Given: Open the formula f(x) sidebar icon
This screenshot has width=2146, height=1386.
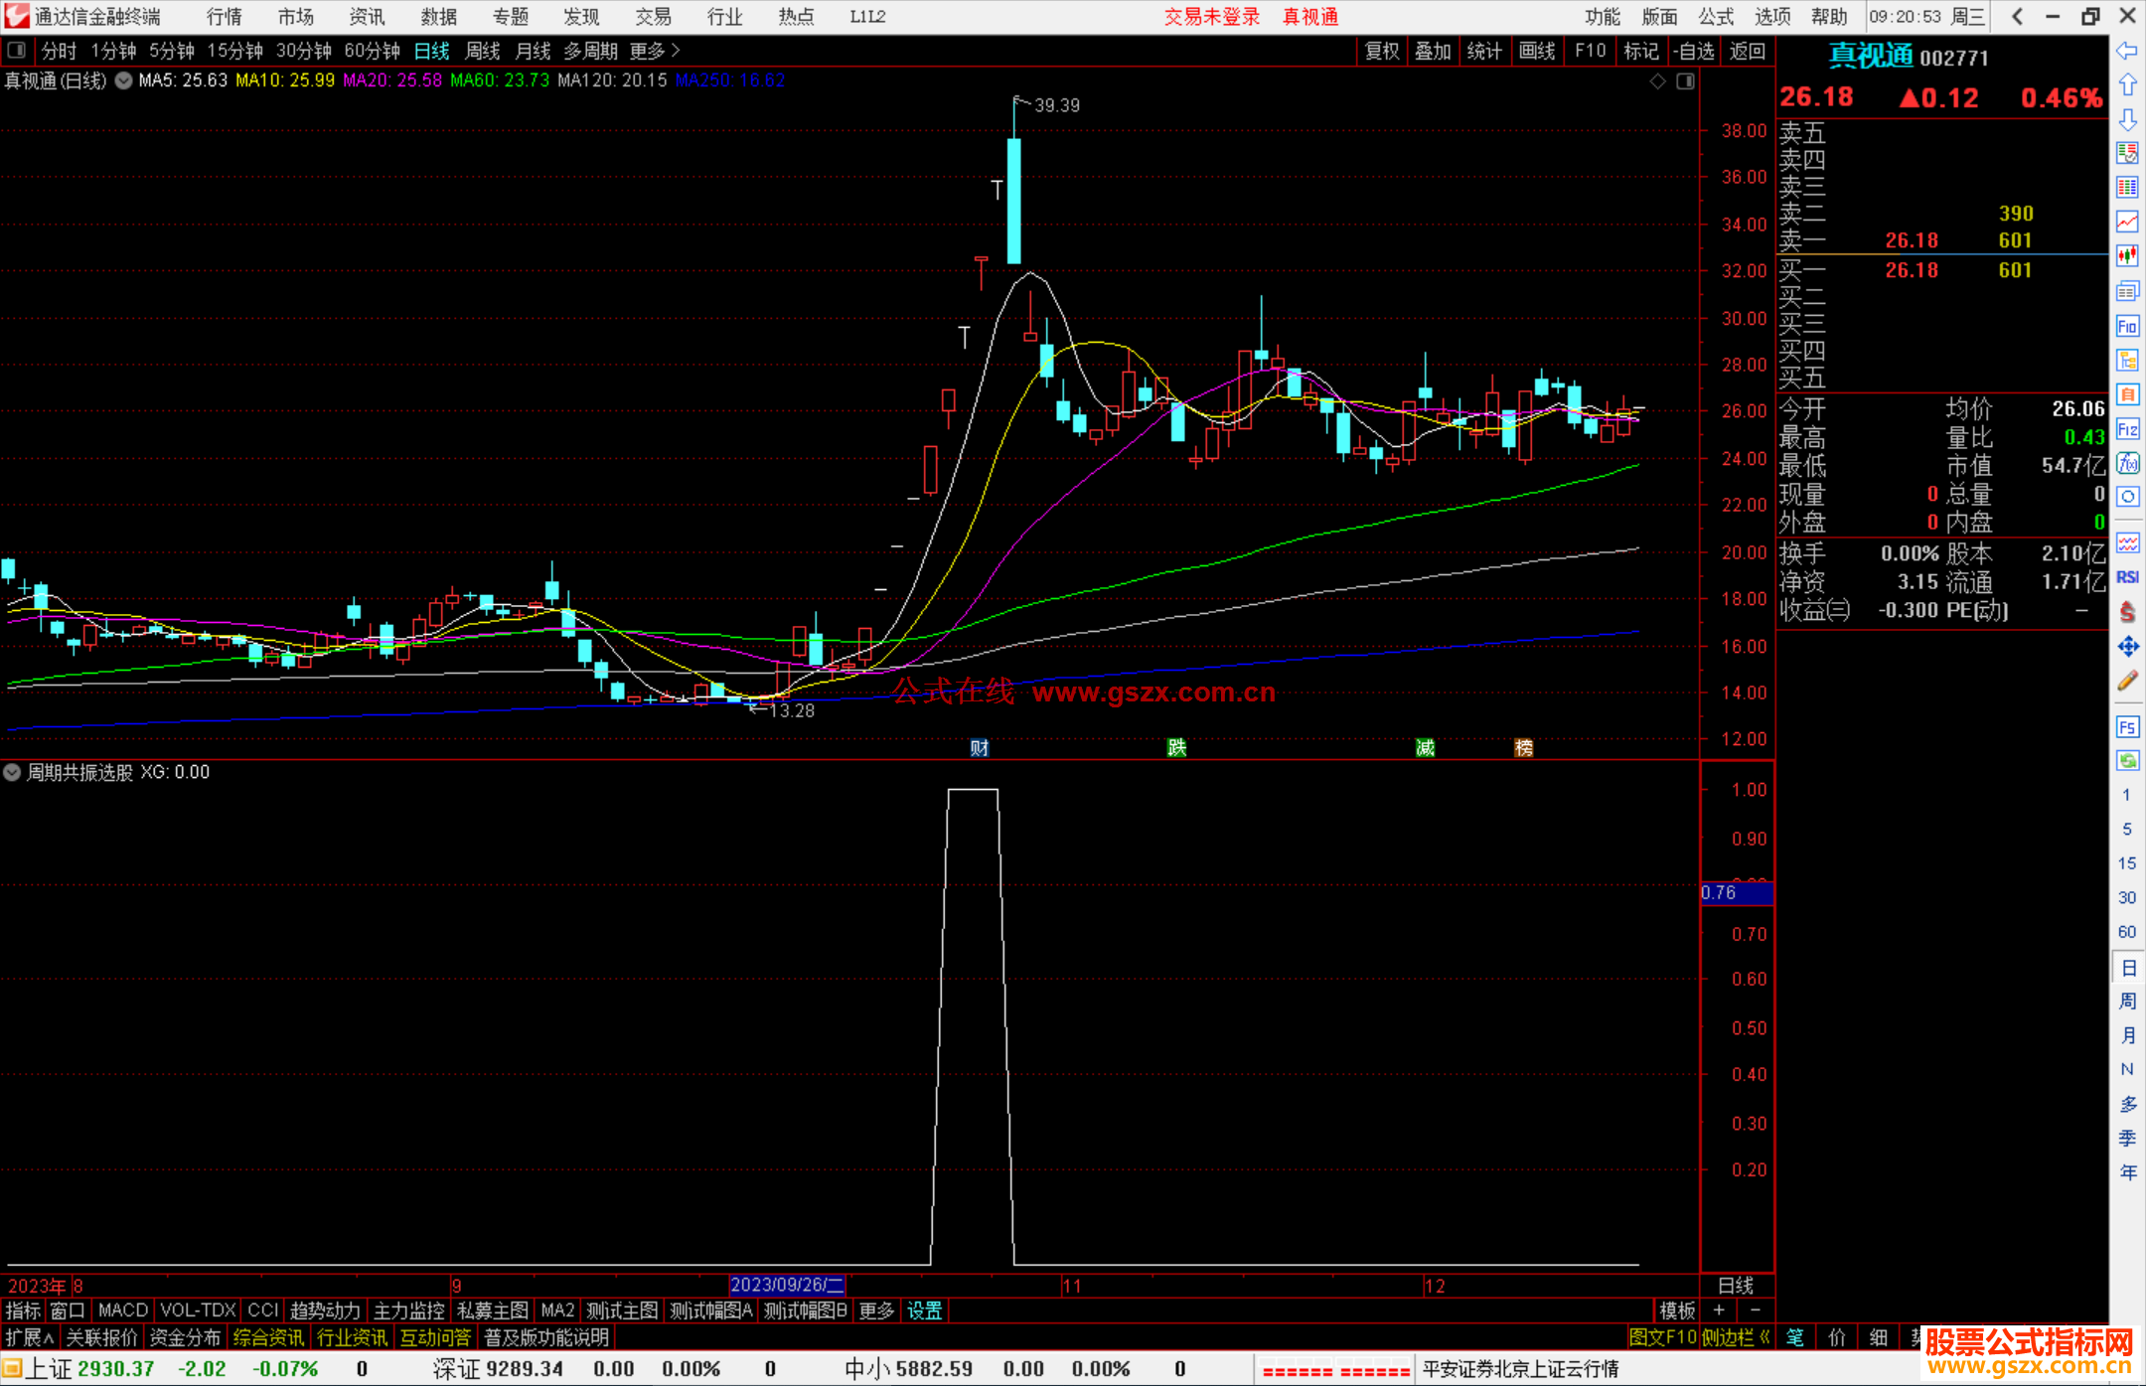Looking at the screenshot, I should coord(2127,463).
